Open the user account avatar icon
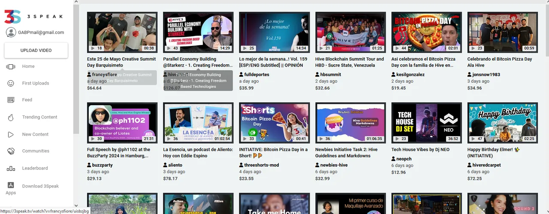 click(11, 32)
